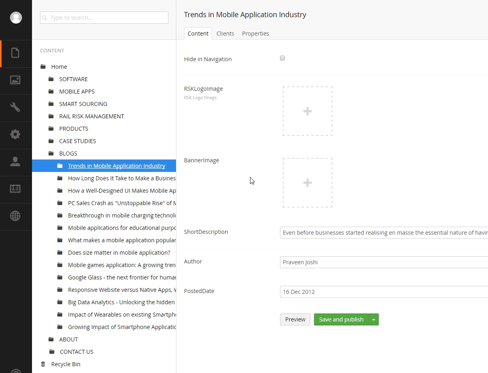
Task: Select the Content document section icon
Action: point(16,53)
